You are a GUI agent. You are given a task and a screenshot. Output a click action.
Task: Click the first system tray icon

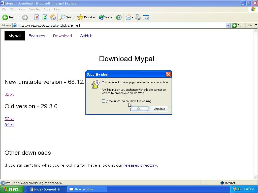click(235, 189)
